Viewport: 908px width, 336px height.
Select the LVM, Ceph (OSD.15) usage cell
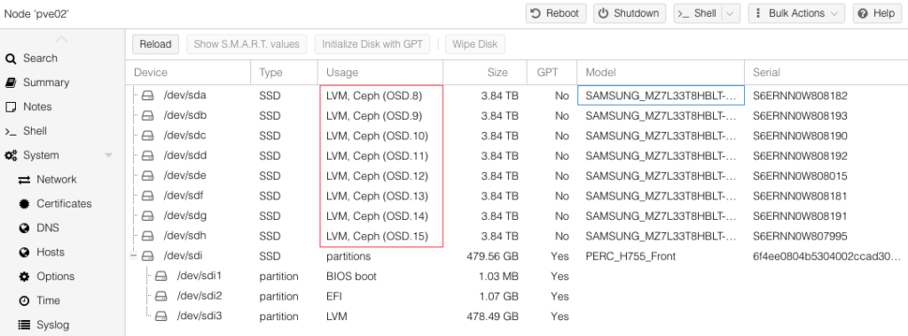[380, 237]
